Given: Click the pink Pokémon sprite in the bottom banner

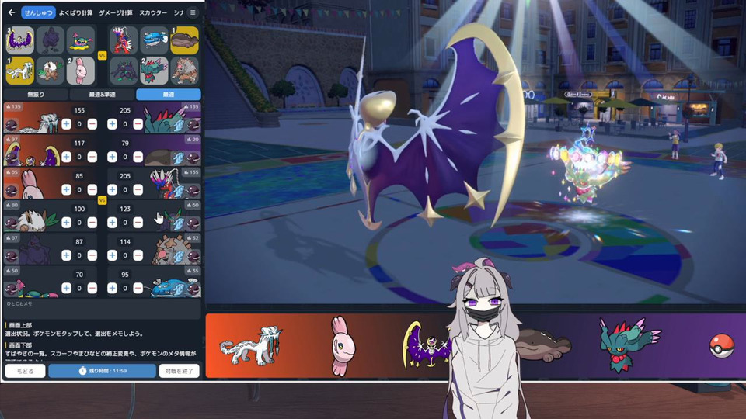Looking at the screenshot, I should (343, 346).
